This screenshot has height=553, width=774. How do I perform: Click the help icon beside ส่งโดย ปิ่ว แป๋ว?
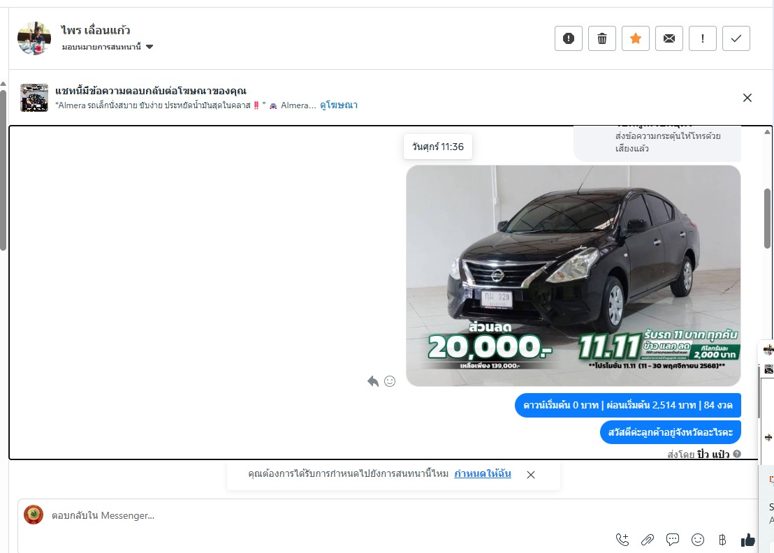(737, 454)
